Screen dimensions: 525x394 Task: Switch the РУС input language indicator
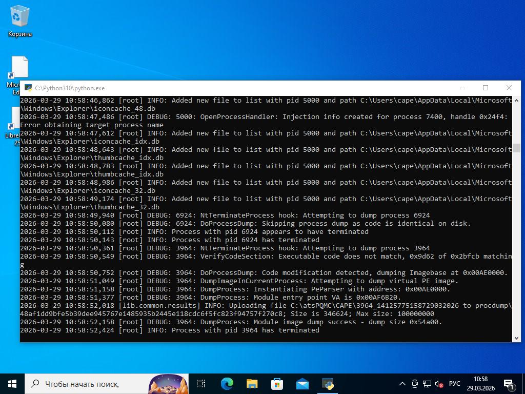[455, 384]
